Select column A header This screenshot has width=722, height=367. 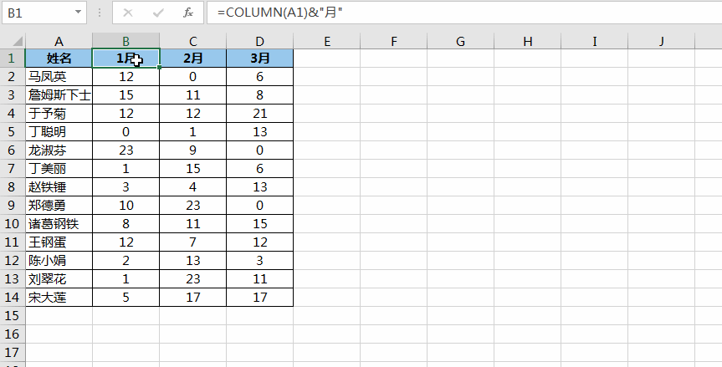[x=59, y=41]
